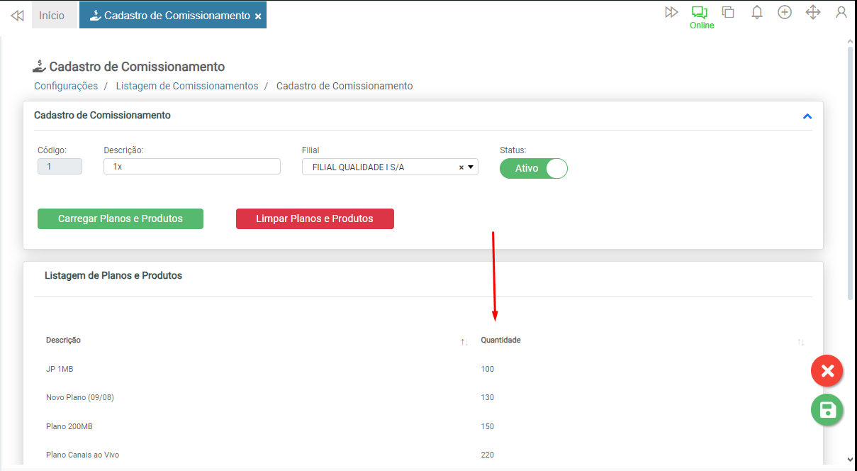Click the green floating save button
Screen dimensions: 857x471
click(x=827, y=410)
